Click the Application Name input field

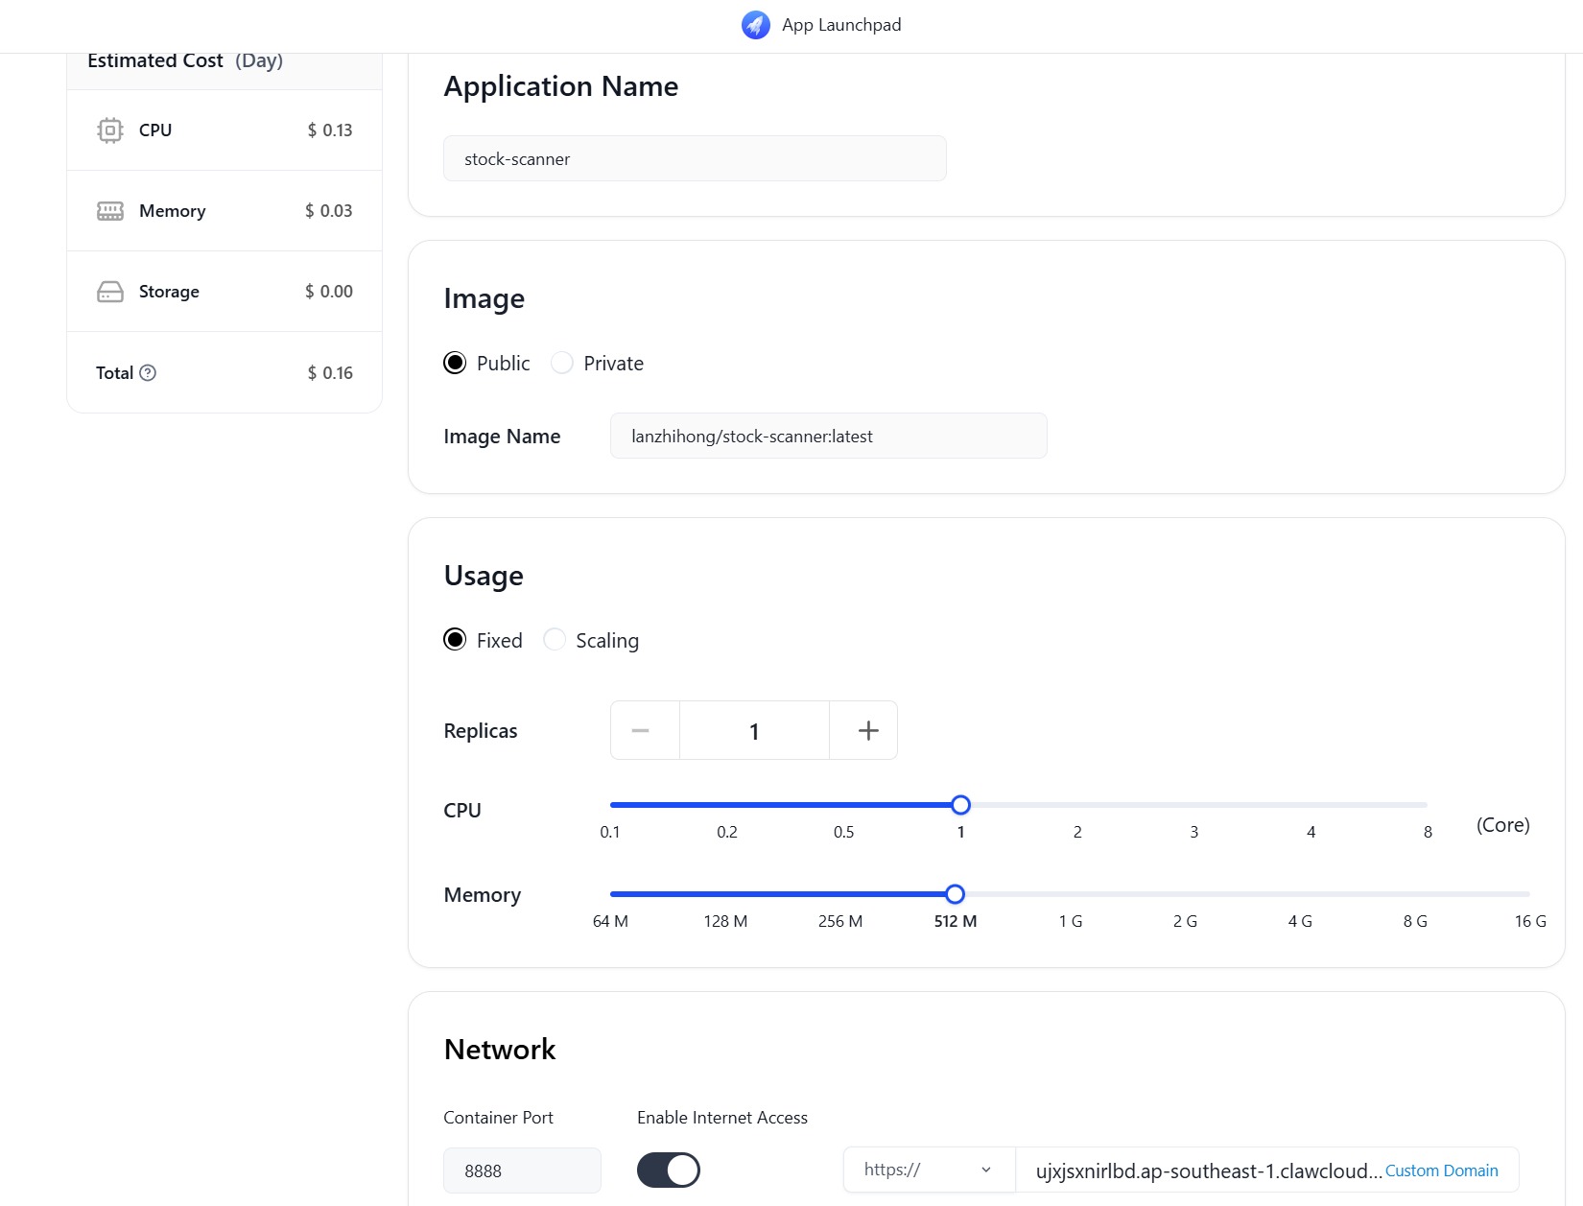point(695,158)
